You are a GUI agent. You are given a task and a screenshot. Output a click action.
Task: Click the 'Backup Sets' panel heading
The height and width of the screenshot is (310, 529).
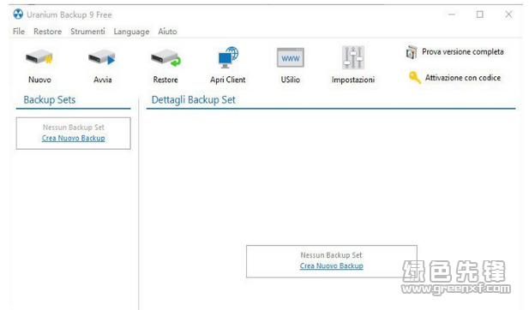(50, 99)
